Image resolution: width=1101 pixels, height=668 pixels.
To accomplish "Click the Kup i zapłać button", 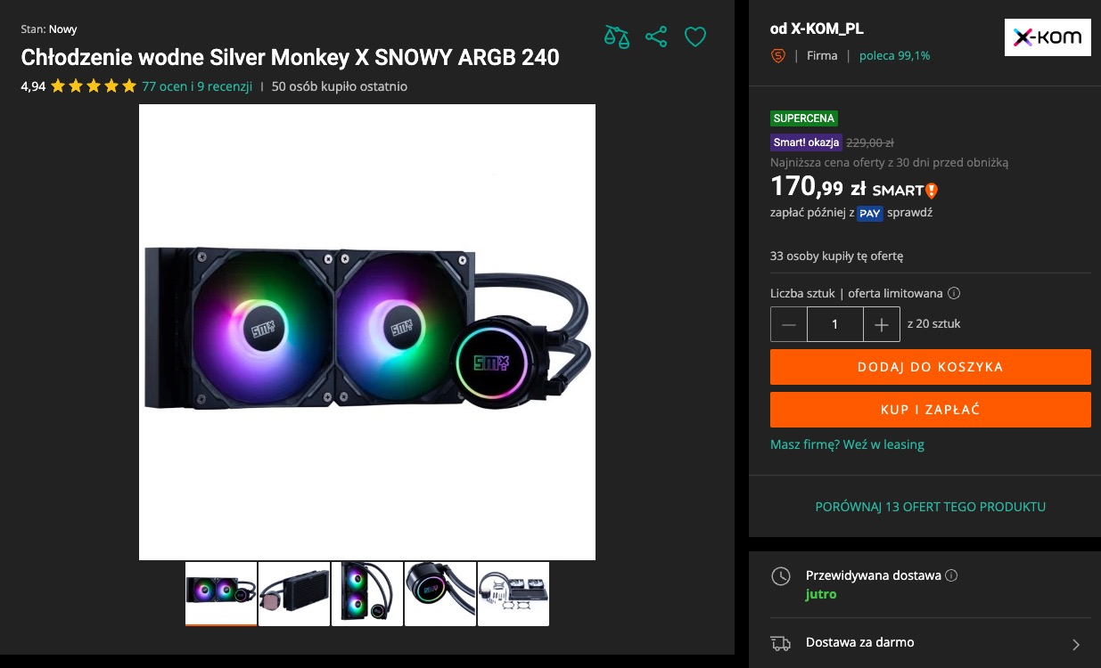I will tap(930, 410).
